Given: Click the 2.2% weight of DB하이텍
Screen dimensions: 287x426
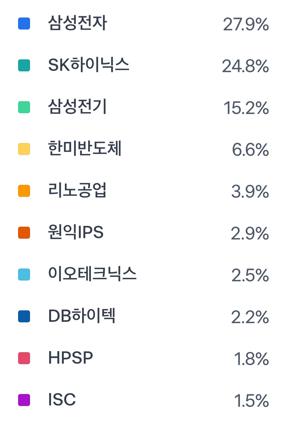Looking at the screenshot, I should [x=250, y=317].
